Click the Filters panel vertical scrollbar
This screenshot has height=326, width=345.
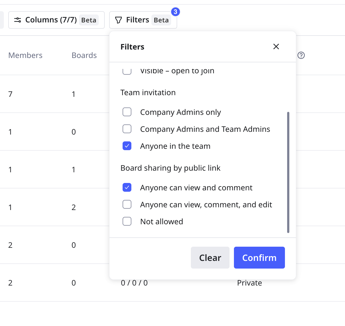(288, 172)
